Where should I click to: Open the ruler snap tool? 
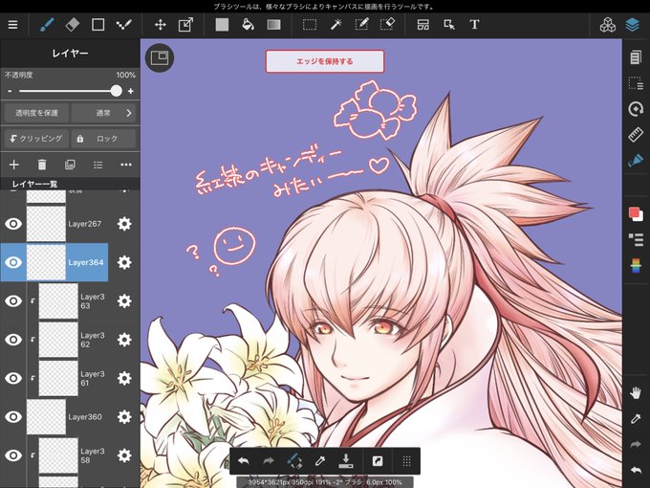click(x=636, y=135)
